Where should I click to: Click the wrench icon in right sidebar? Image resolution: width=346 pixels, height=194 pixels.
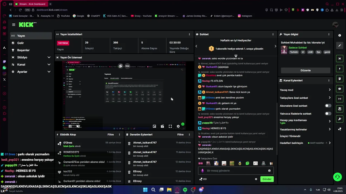(x=340, y=119)
